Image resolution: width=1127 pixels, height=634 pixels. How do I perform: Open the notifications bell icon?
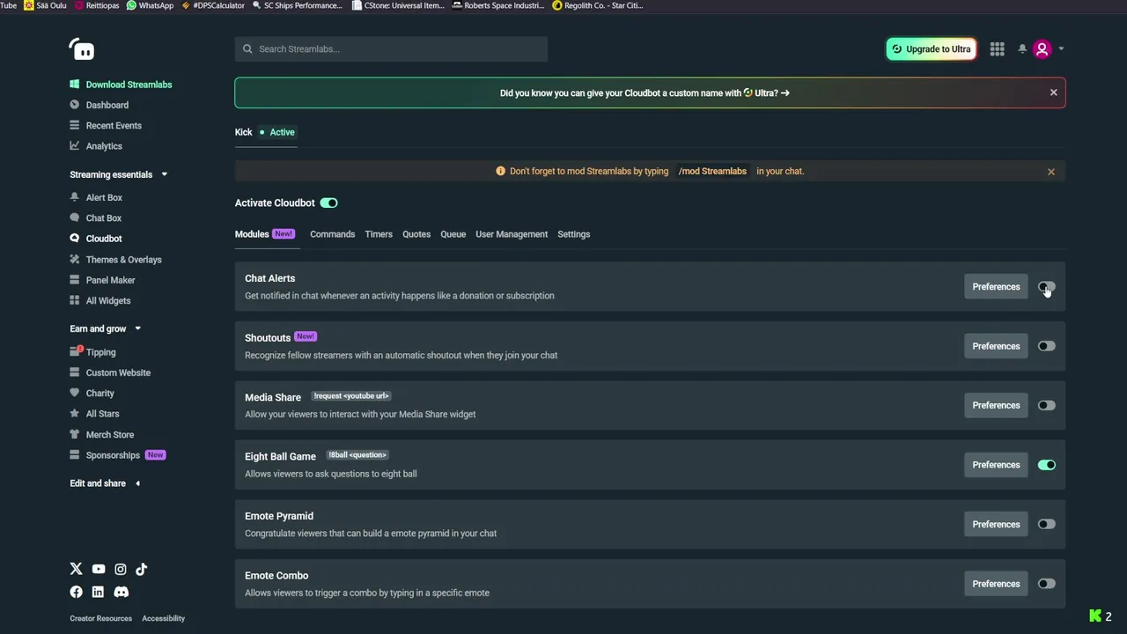tap(1022, 49)
